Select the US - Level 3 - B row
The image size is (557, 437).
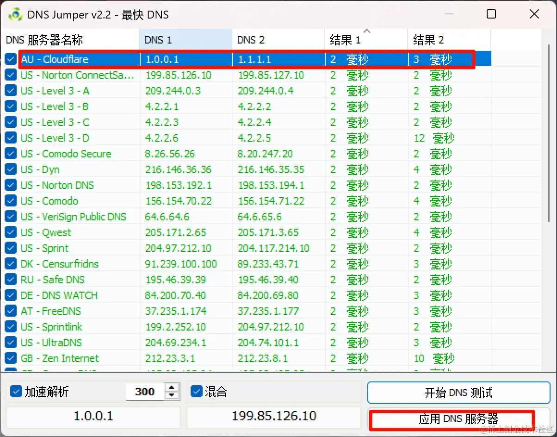point(271,106)
